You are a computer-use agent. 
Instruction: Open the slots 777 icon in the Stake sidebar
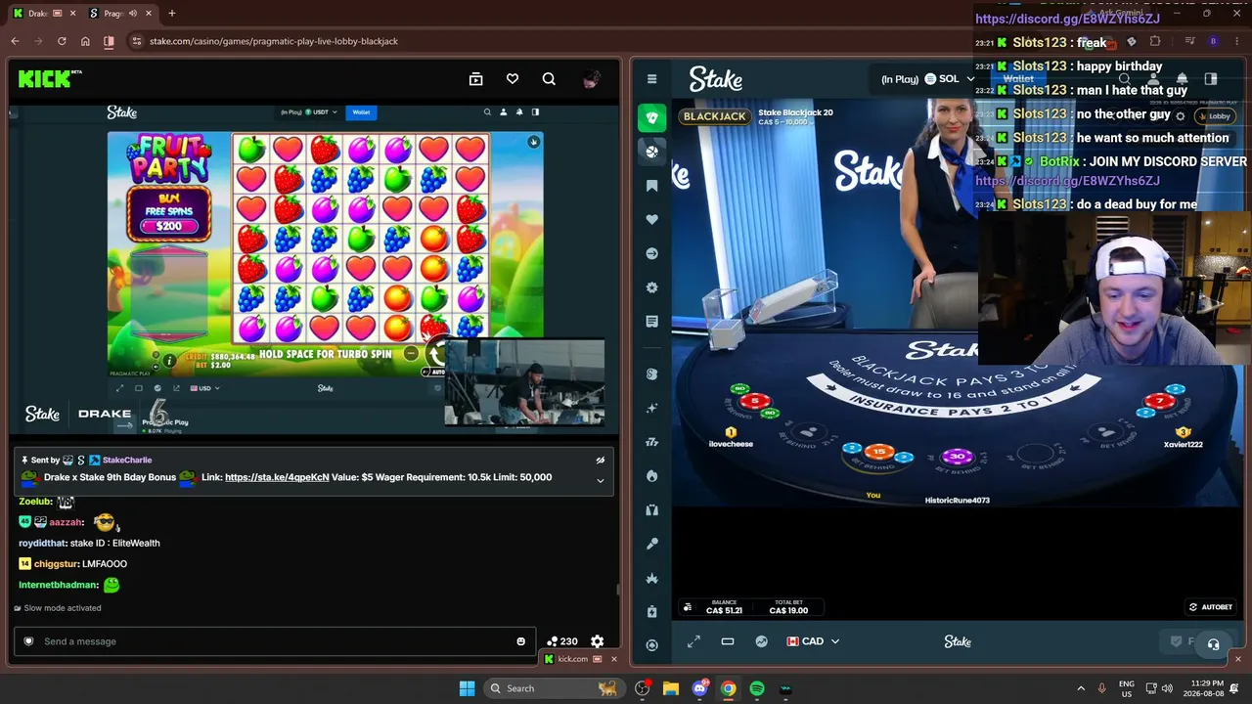[652, 442]
